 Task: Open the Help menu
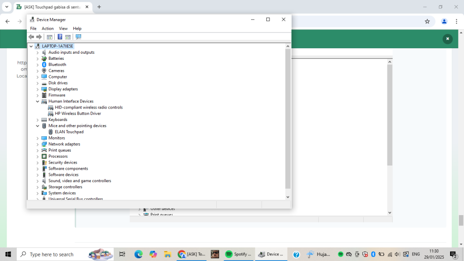tap(77, 28)
